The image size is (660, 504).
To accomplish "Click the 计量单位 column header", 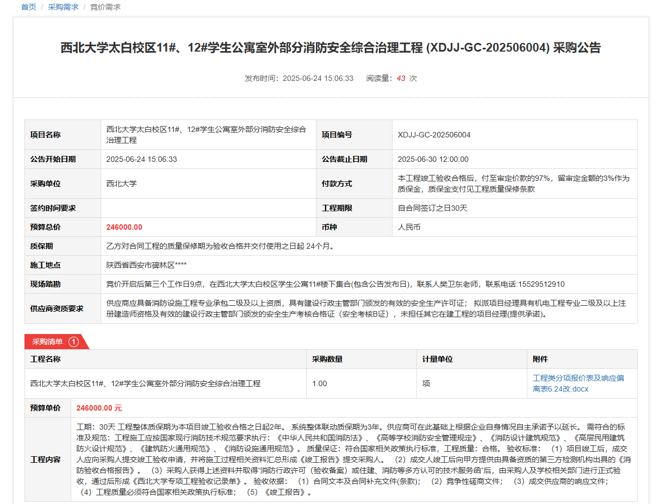I will [x=437, y=359].
